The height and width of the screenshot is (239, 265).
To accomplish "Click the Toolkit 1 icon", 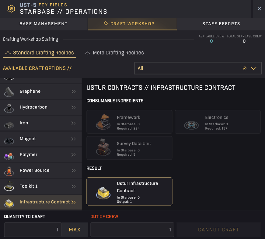I will (9, 186).
